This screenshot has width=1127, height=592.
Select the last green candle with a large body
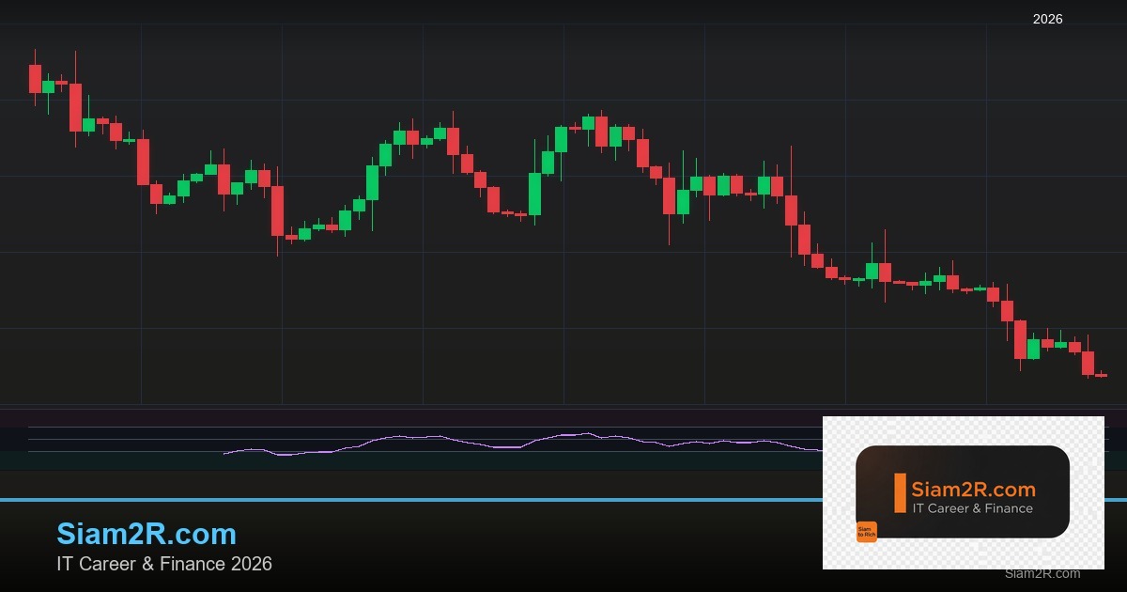(x=1033, y=349)
